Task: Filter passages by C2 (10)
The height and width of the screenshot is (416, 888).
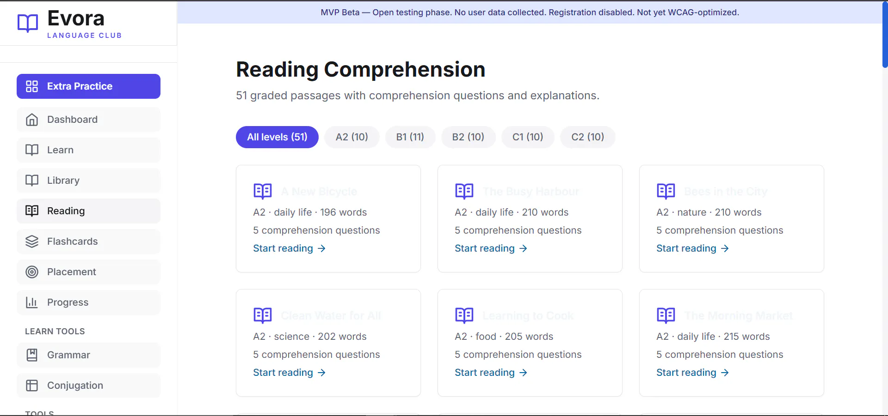Action: pos(588,137)
